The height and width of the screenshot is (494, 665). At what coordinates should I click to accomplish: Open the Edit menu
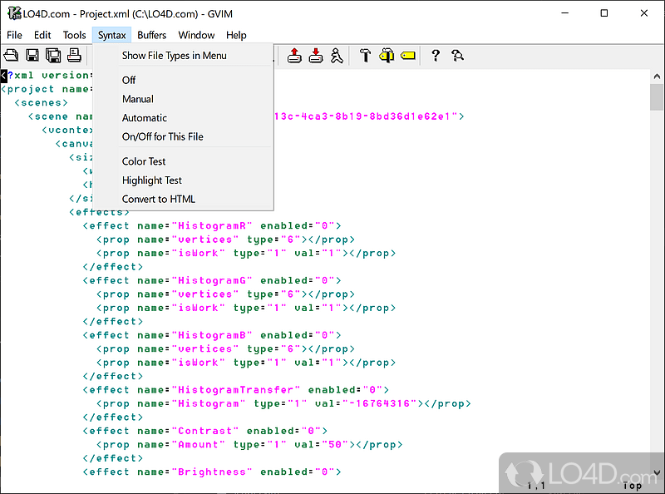(x=42, y=35)
